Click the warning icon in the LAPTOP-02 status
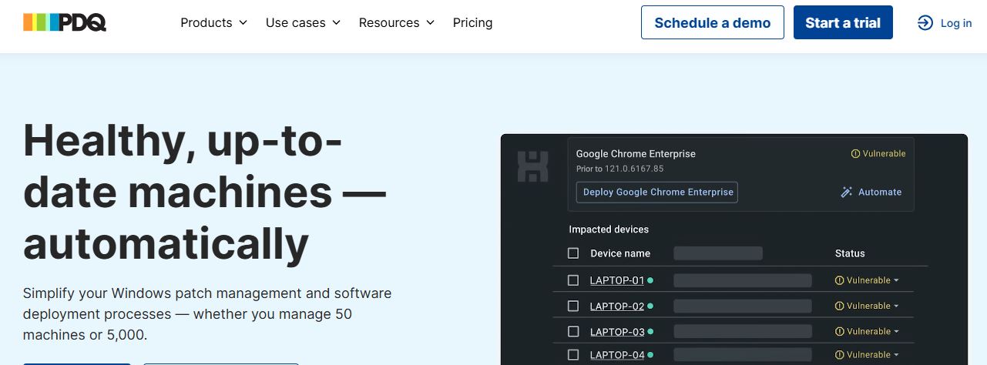Image resolution: width=987 pixels, height=365 pixels. pos(840,306)
